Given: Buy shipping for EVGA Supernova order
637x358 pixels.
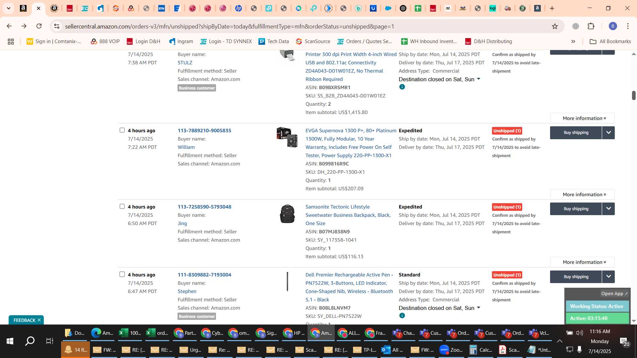Looking at the screenshot, I should click(x=576, y=133).
